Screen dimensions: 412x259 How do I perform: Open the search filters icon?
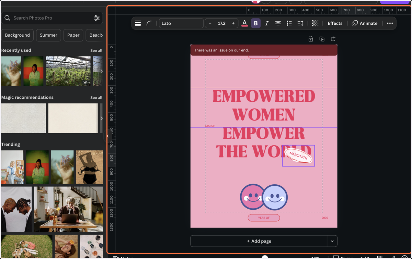[97, 18]
